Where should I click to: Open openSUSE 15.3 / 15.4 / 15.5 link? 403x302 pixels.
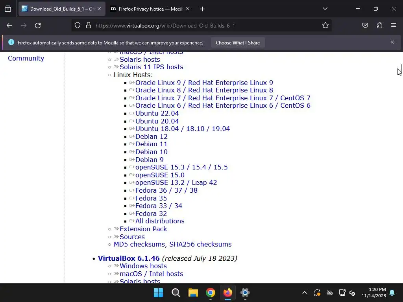181,167
